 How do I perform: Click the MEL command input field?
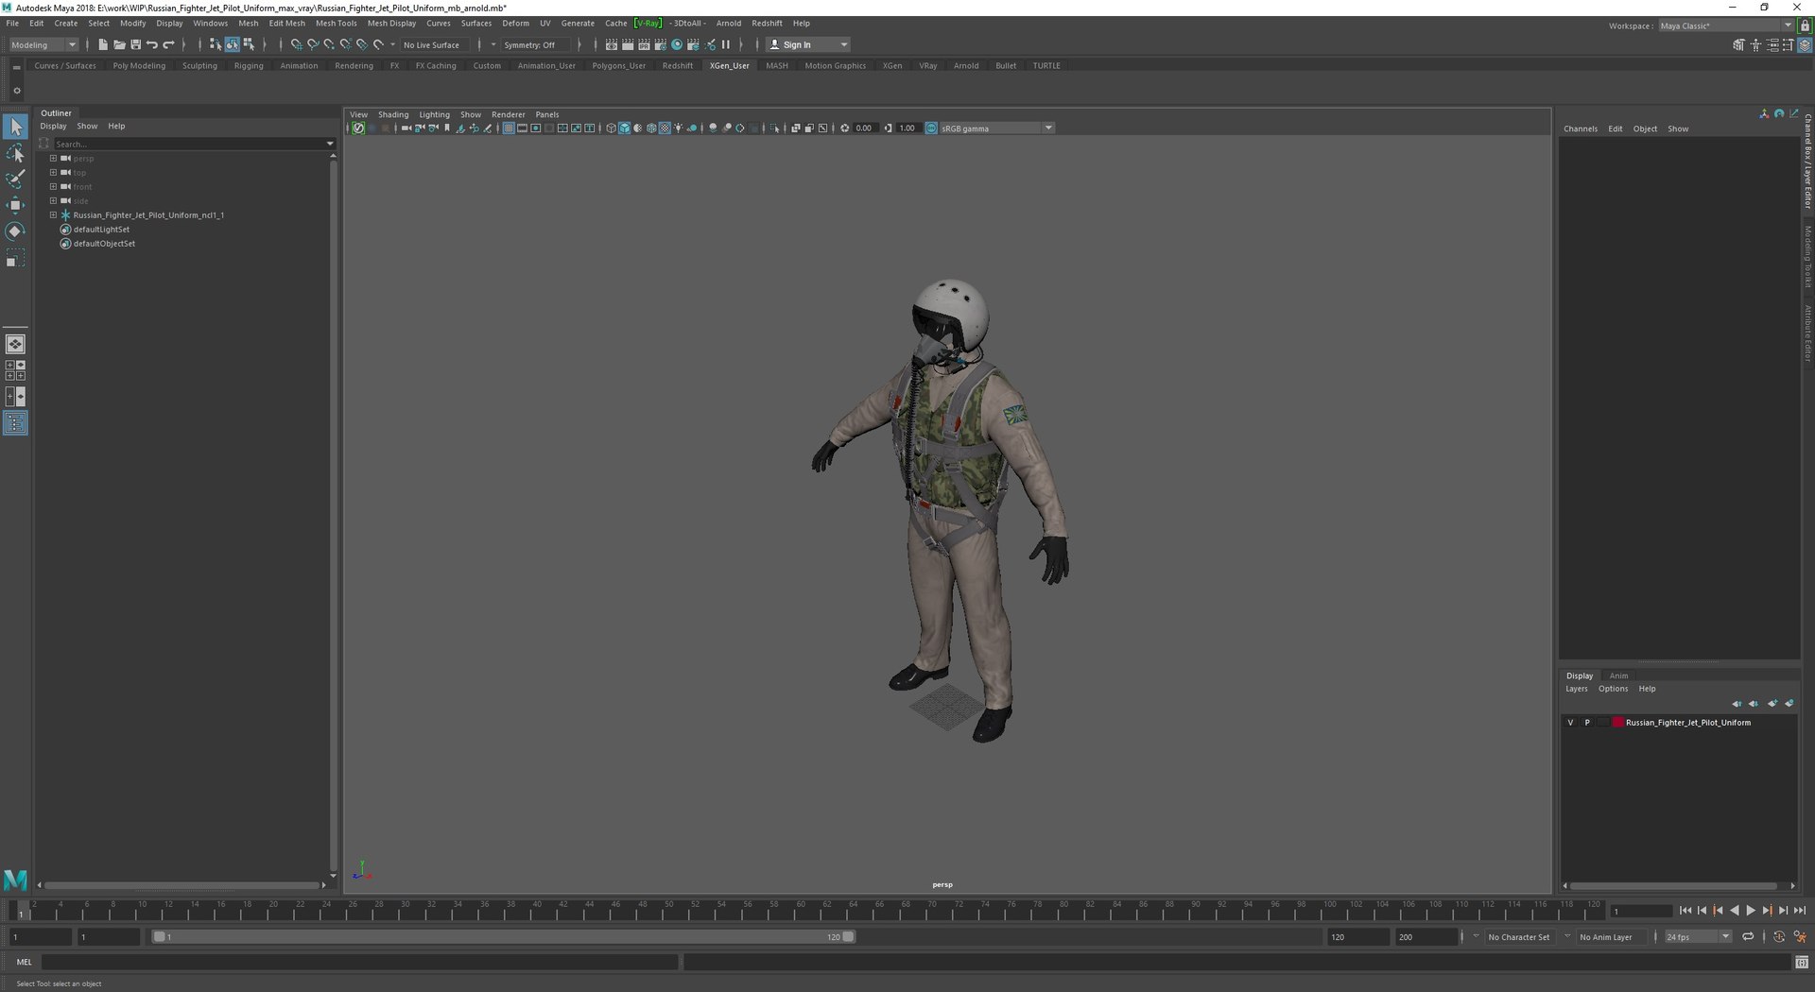coord(359,962)
